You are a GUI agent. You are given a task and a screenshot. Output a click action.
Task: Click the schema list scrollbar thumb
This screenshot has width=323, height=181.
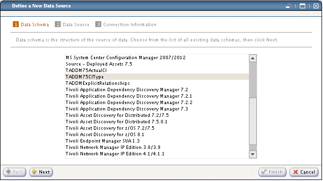point(253,121)
